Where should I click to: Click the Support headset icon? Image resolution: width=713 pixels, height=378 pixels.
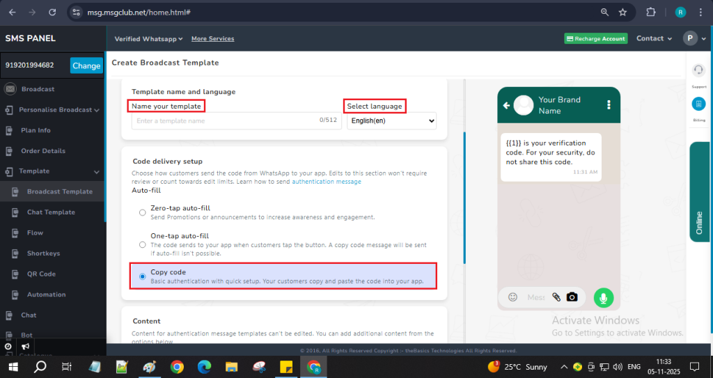(x=698, y=70)
